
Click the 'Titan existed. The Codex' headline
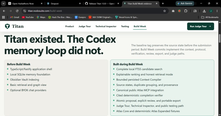60,39
